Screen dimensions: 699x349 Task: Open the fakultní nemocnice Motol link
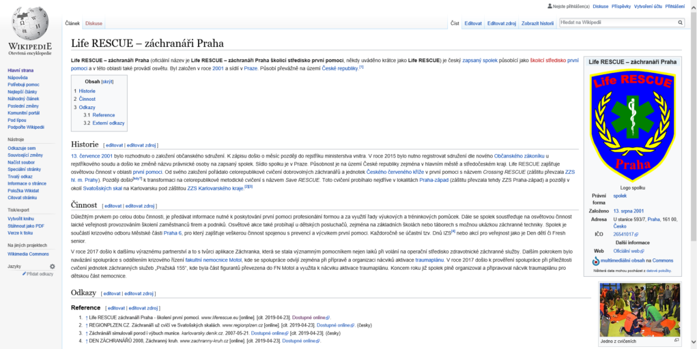(x=214, y=260)
